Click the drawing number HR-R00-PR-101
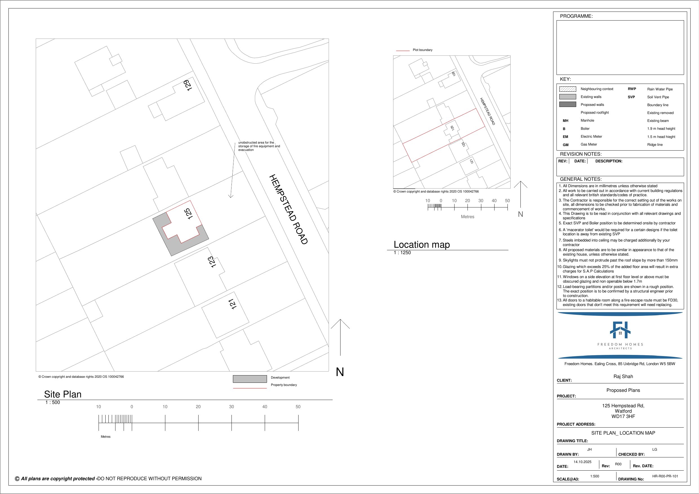The image size is (699, 494). tap(665, 476)
